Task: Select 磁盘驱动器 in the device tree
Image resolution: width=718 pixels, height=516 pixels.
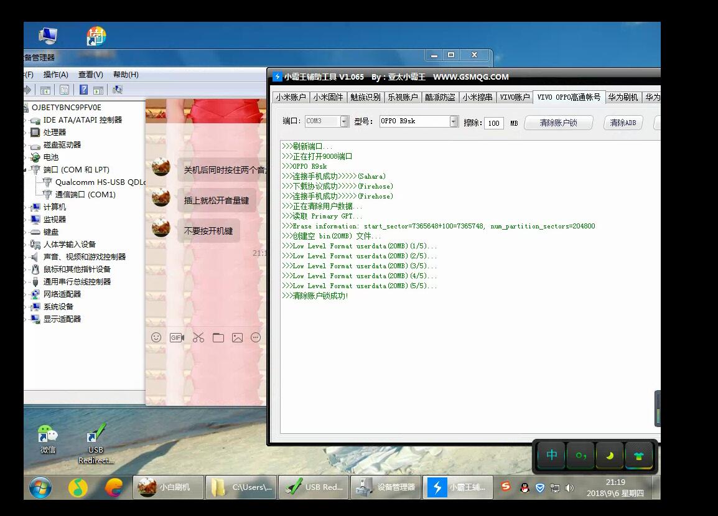Action: [x=62, y=145]
